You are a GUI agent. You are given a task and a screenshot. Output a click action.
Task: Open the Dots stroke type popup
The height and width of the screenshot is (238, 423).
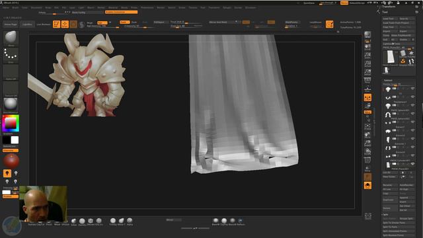pyautogui.click(x=11, y=55)
